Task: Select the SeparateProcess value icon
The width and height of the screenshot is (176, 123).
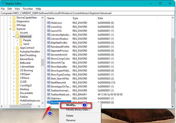Action: point(48,51)
